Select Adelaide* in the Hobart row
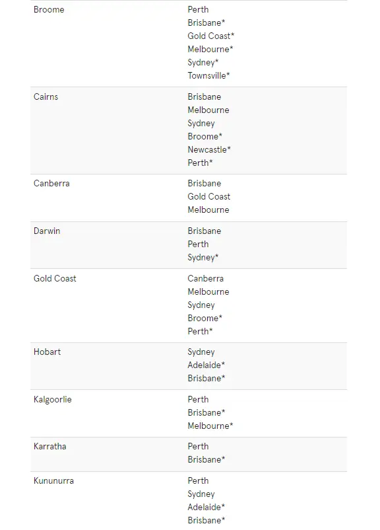This screenshot has height=530, width=380. coord(206,365)
